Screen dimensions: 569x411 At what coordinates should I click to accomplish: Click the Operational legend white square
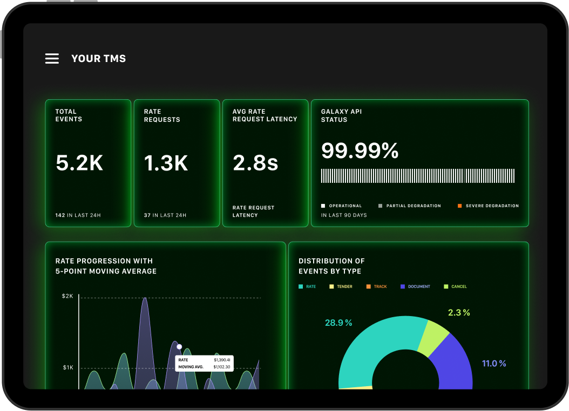323,206
